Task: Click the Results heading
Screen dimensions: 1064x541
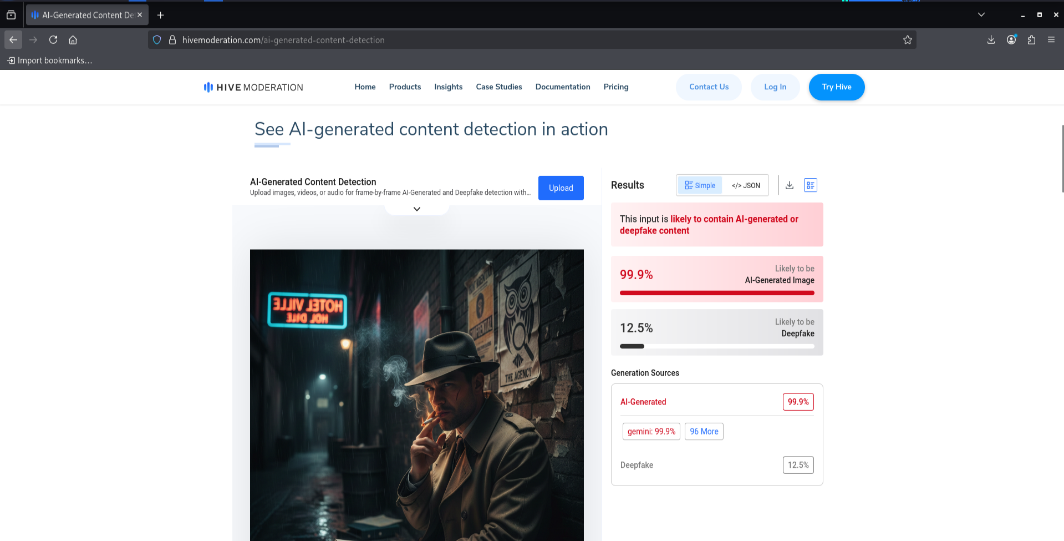Action: click(x=628, y=185)
